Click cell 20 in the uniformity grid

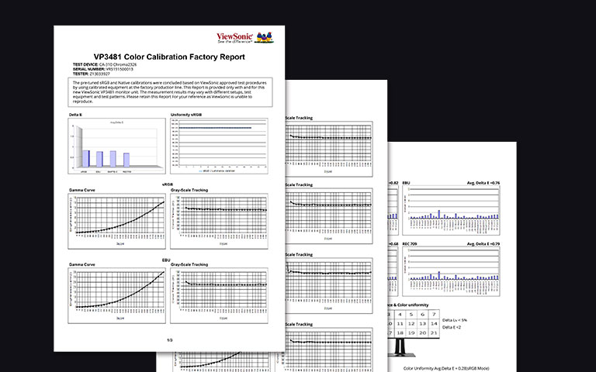point(423,333)
